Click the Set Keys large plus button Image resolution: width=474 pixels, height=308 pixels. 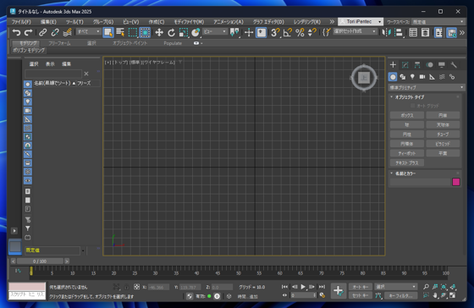tap(339, 291)
